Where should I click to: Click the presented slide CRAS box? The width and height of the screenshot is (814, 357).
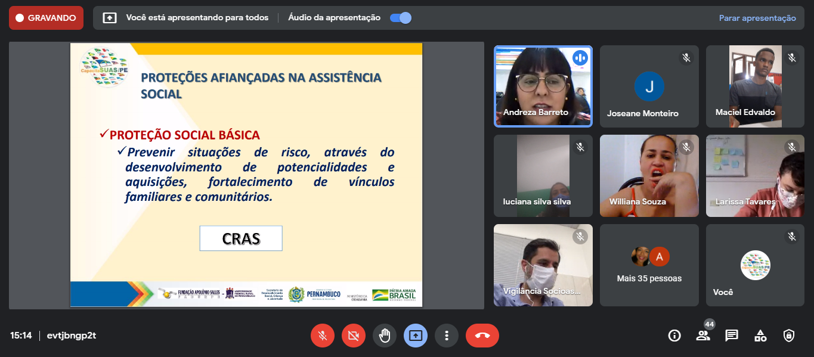point(241,238)
